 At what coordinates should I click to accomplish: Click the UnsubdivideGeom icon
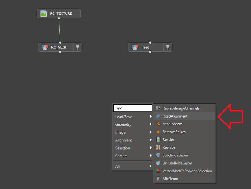(x=158, y=163)
